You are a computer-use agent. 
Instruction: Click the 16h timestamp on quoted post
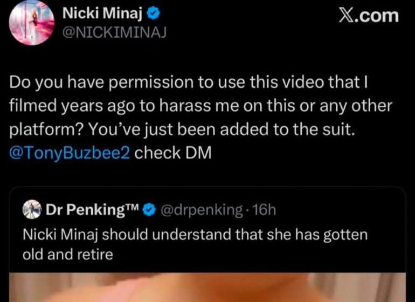coord(264,210)
